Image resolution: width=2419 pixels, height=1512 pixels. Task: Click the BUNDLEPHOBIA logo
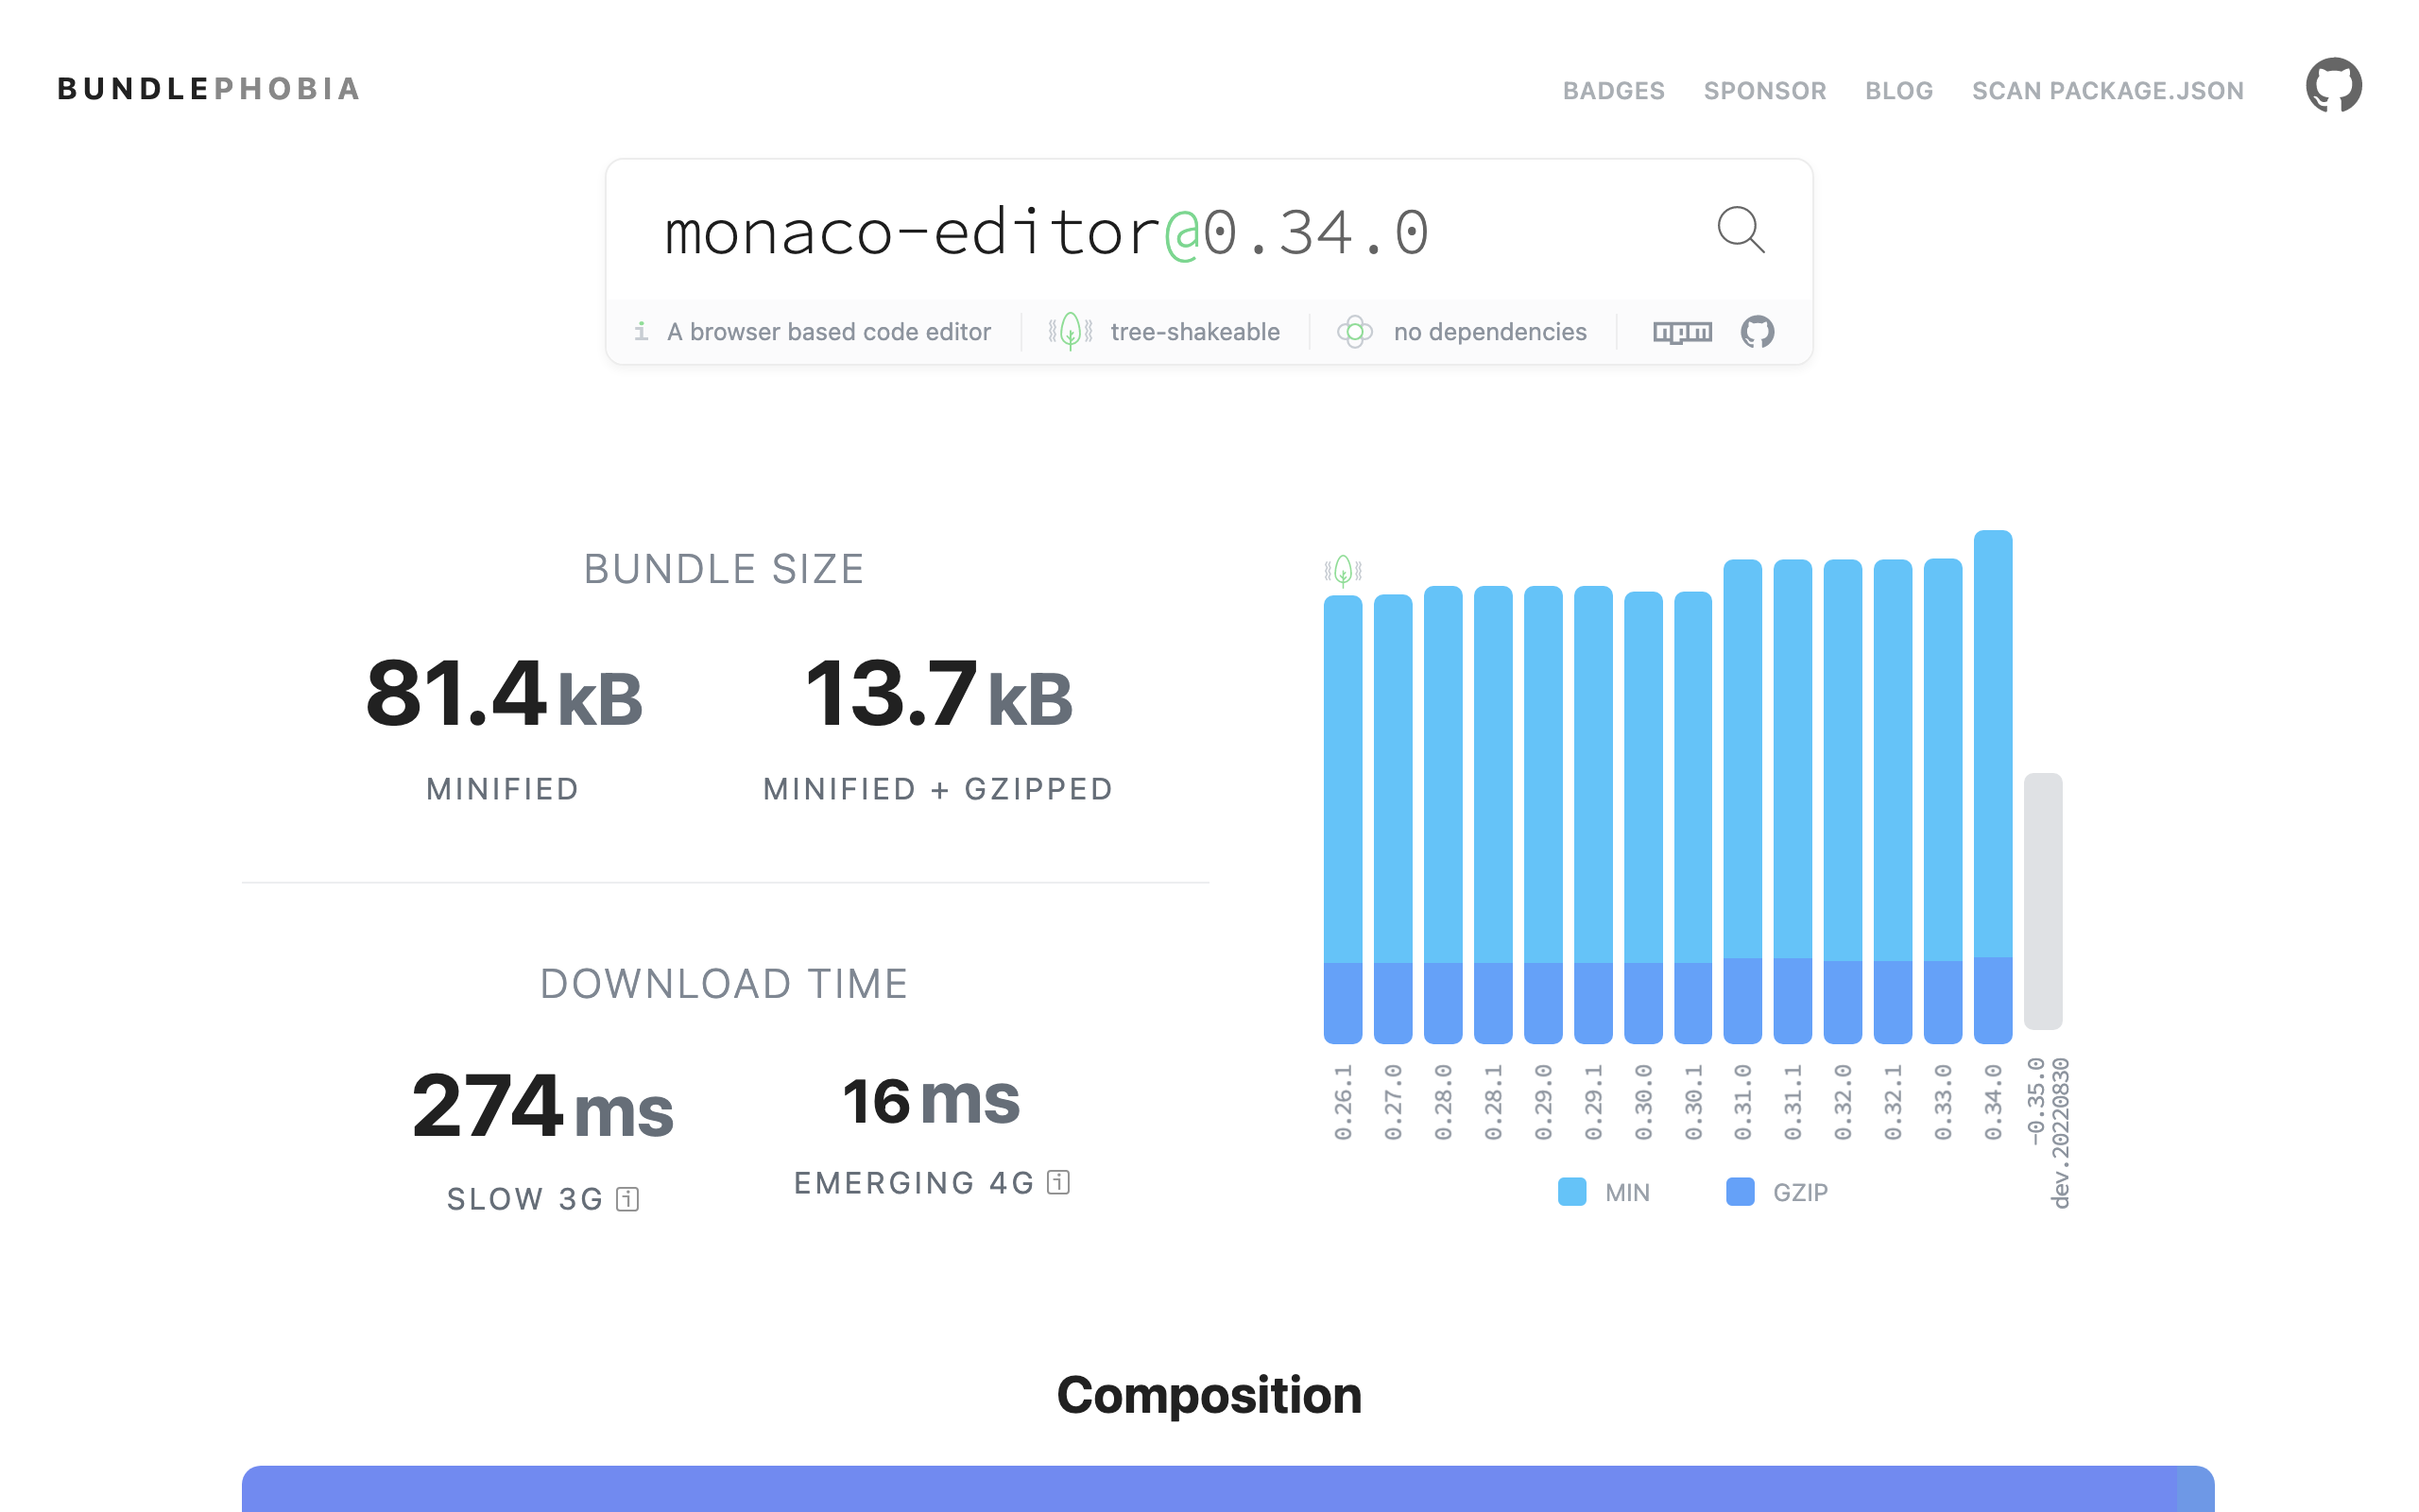point(208,89)
